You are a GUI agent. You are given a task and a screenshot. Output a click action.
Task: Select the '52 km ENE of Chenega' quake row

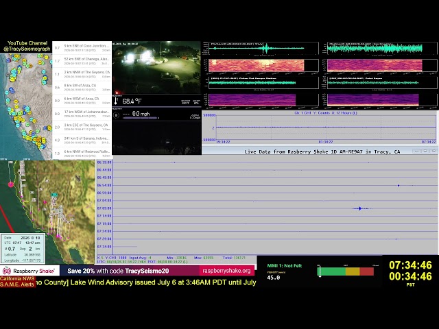82,61
